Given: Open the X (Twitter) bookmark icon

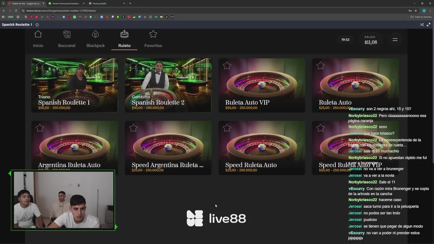Looking at the screenshot, I should (x=123, y=17).
